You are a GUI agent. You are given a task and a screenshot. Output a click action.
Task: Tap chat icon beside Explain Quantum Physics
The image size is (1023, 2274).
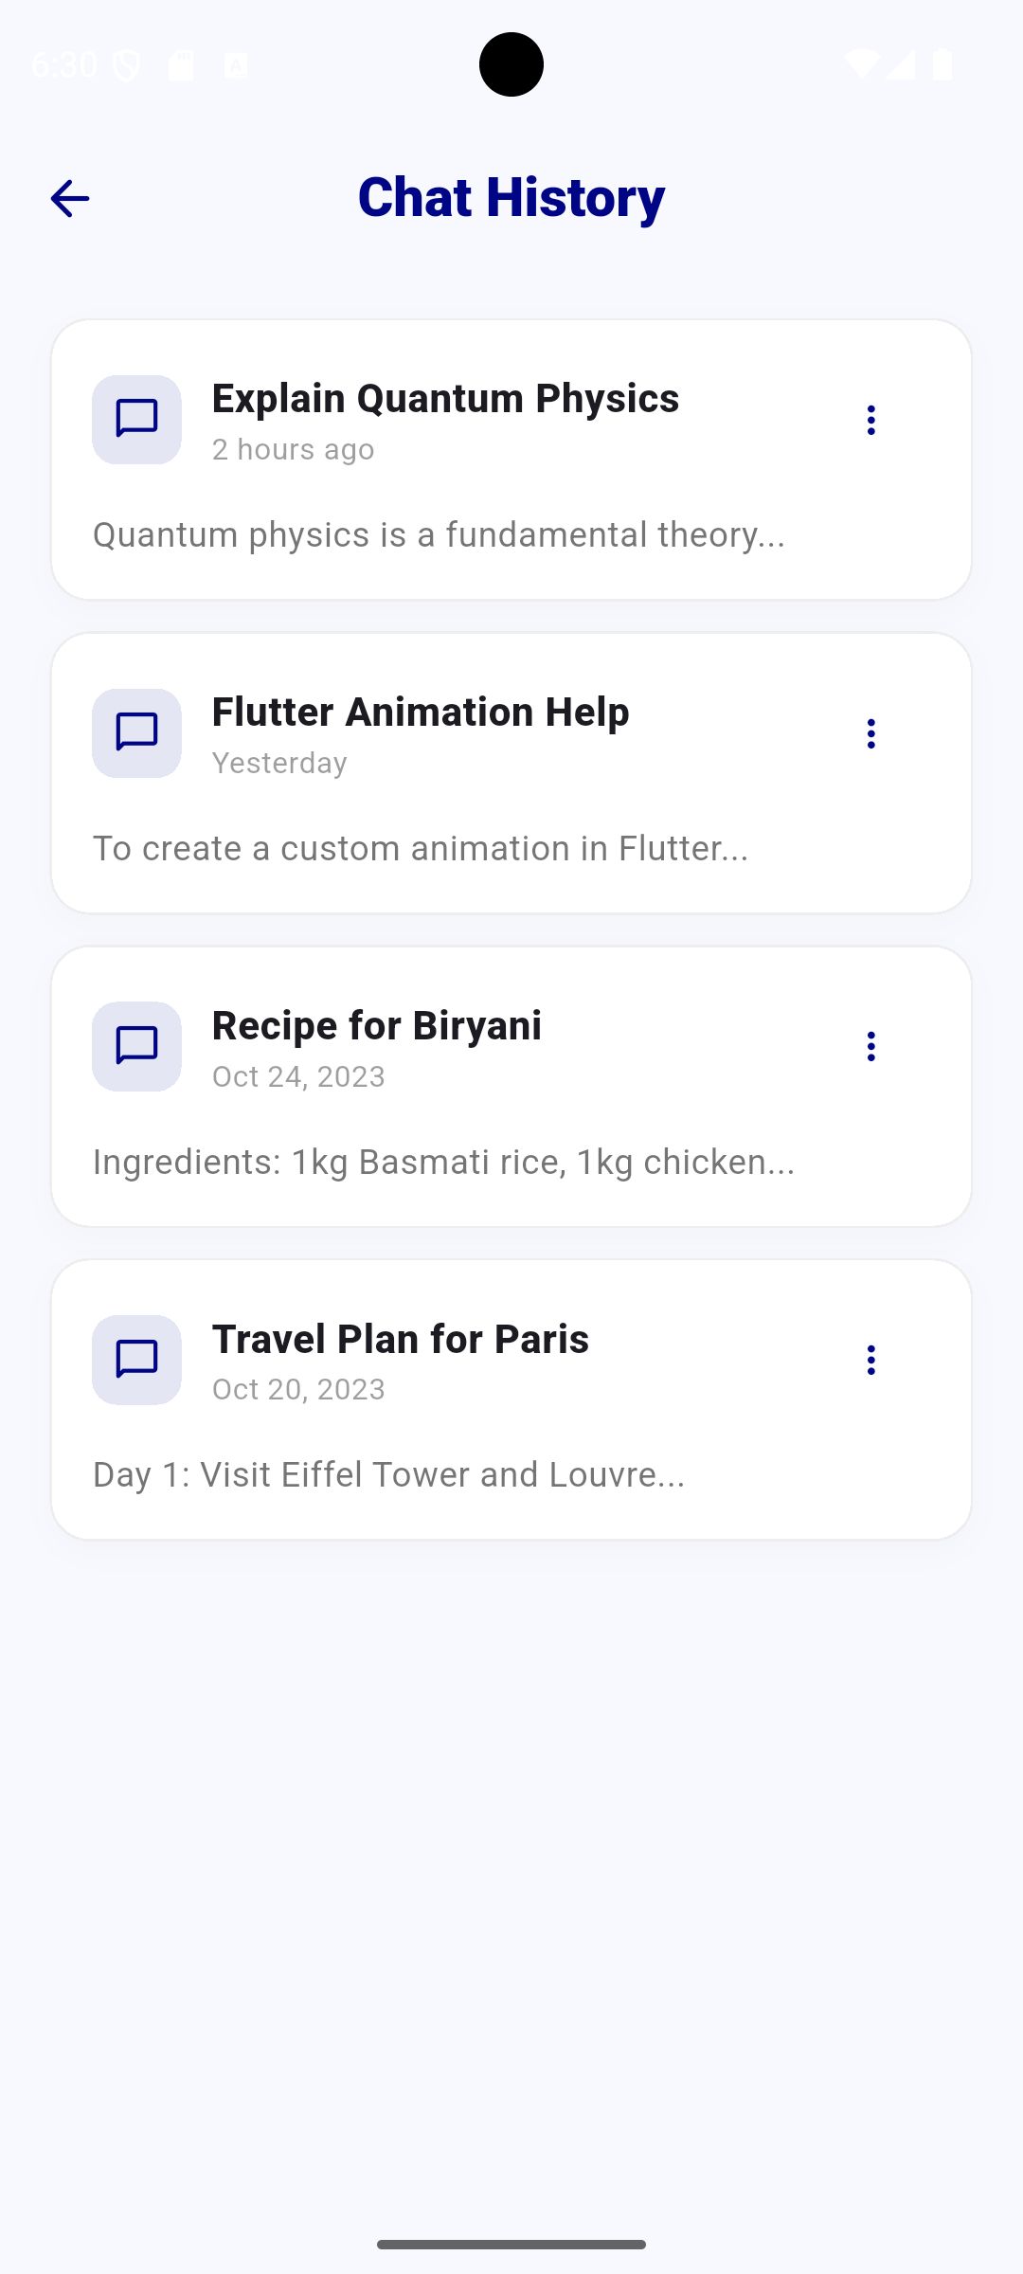click(x=136, y=420)
